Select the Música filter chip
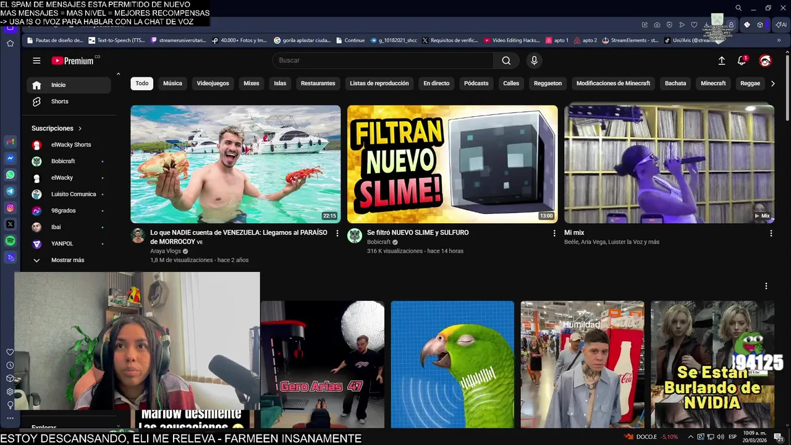Screen dimensions: 791x445 pos(172,83)
